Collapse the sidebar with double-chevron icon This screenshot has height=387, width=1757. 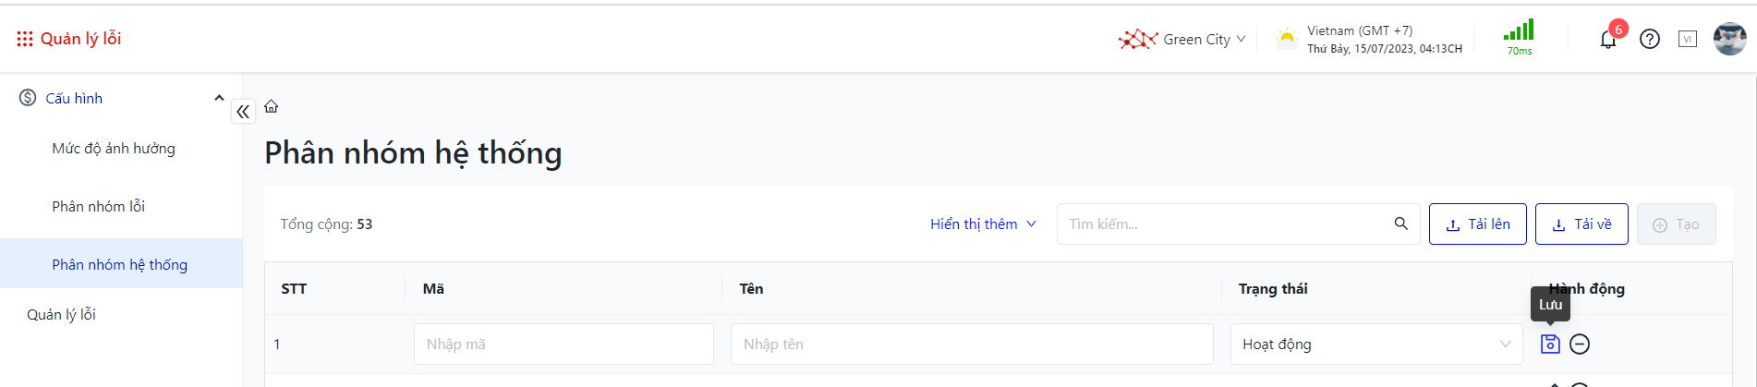point(243,112)
